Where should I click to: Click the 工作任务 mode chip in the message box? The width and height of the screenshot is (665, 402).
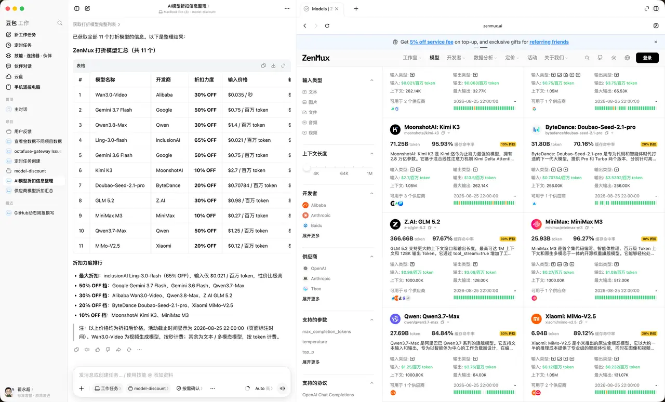click(107, 388)
